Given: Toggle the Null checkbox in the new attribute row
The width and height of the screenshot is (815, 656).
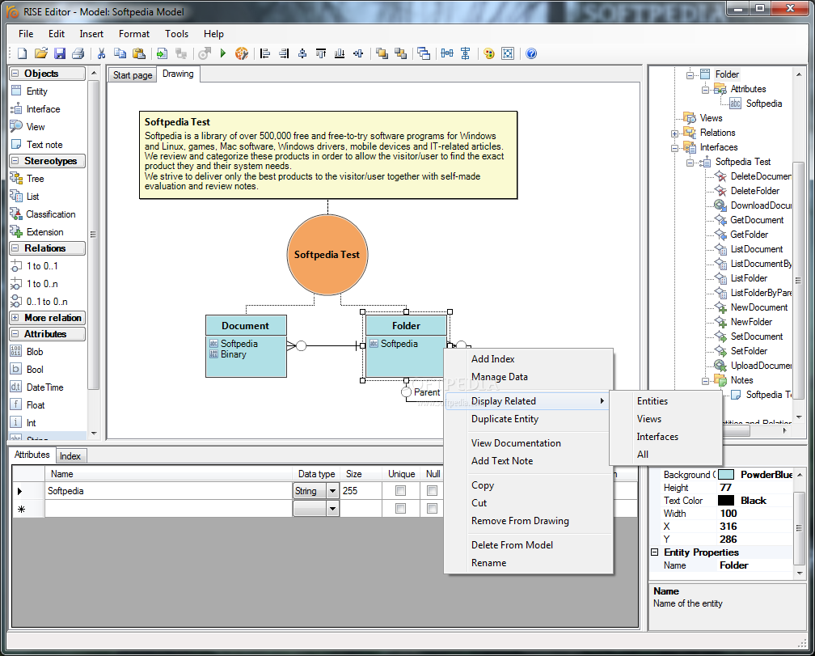Looking at the screenshot, I should (x=432, y=508).
